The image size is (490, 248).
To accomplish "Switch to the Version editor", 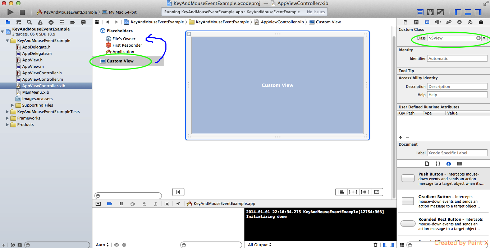I will pyautogui.click(x=440, y=12).
